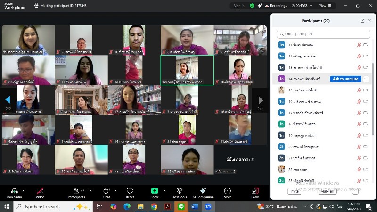Open the AI Companion icon
Viewport: 377px width, 212px height.
(203, 191)
